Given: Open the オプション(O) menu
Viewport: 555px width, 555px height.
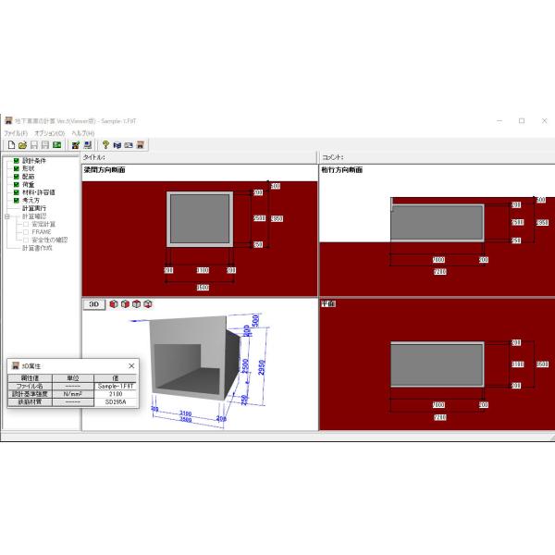Looking at the screenshot, I should (49, 133).
